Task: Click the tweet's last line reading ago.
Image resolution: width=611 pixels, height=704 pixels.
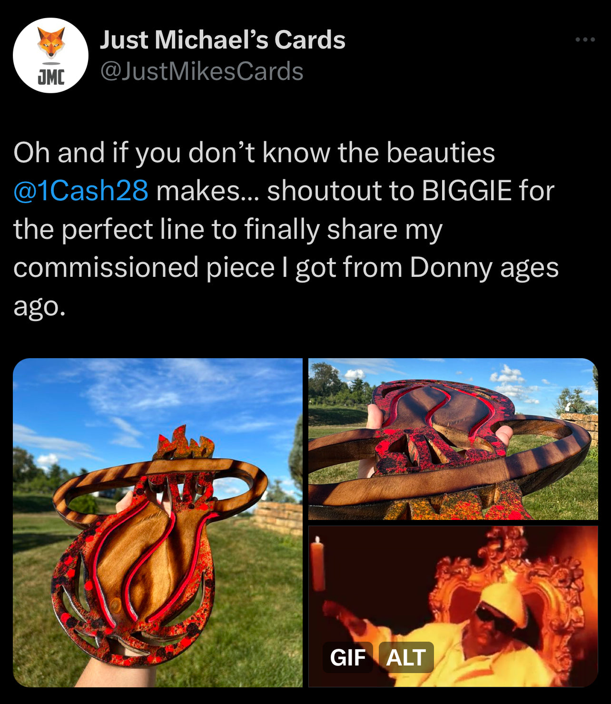Action: 39,307
